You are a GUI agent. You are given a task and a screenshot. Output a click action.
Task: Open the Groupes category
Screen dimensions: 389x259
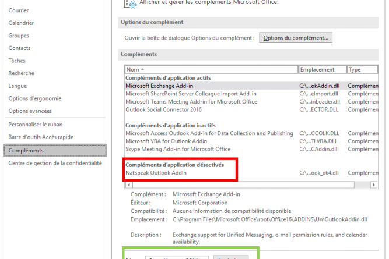tap(19, 36)
